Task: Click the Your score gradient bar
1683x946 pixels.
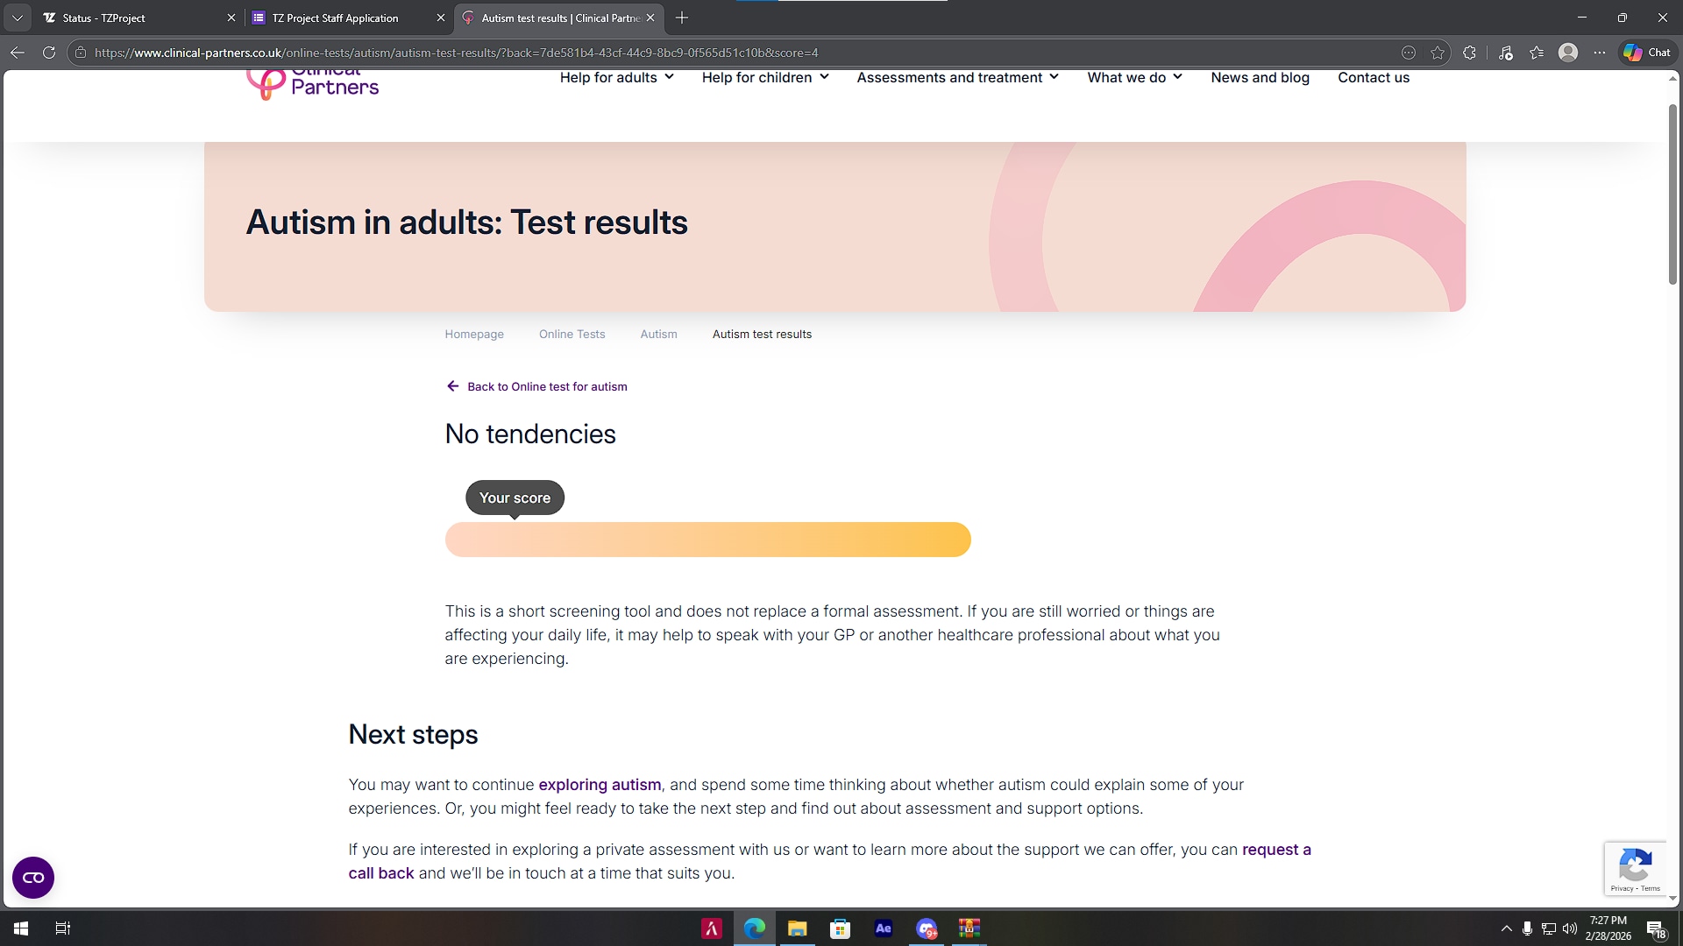Action: (707, 540)
